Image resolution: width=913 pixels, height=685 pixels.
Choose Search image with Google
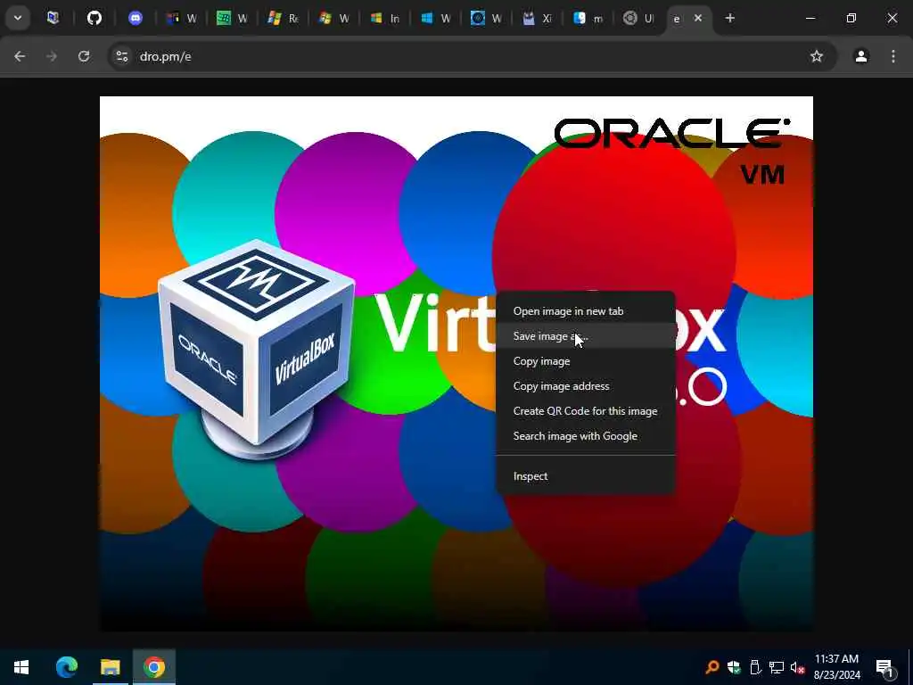tap(585, 436)
